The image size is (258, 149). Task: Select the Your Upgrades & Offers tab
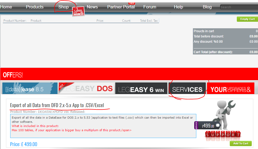point(231,88)
